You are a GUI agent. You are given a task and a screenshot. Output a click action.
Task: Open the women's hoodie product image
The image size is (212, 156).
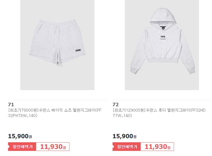[162, 45]
